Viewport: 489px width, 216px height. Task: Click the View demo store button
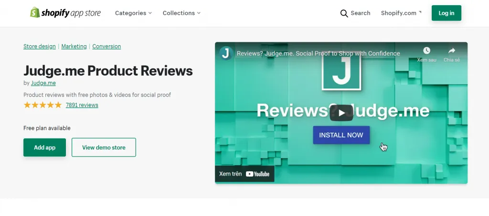(x=104, y=147)
